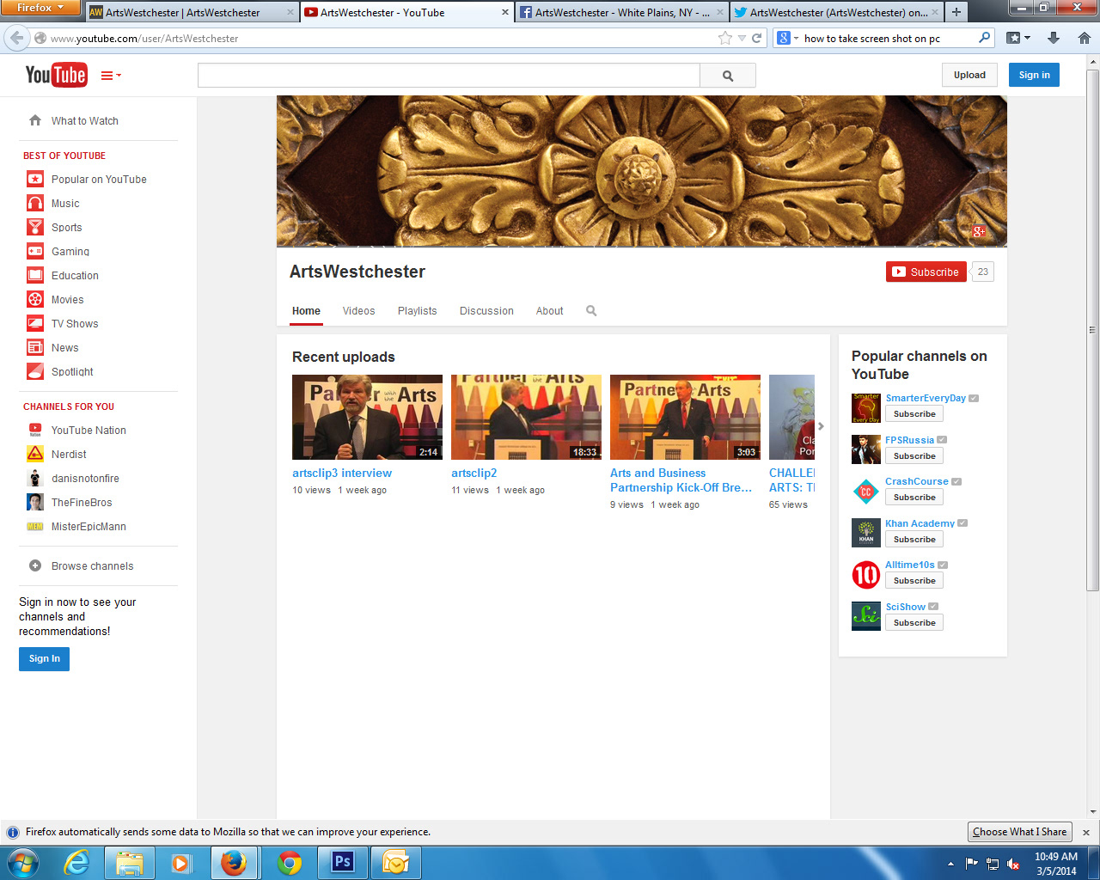Click Choose What I Share button

(x=1019, y=832)
